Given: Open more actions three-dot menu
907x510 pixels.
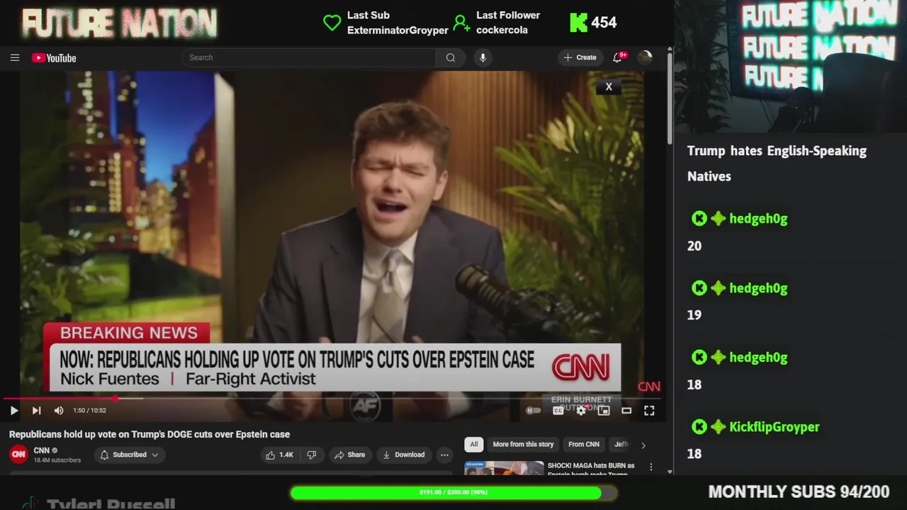Looking at the screenshot, I should (444, 455).
